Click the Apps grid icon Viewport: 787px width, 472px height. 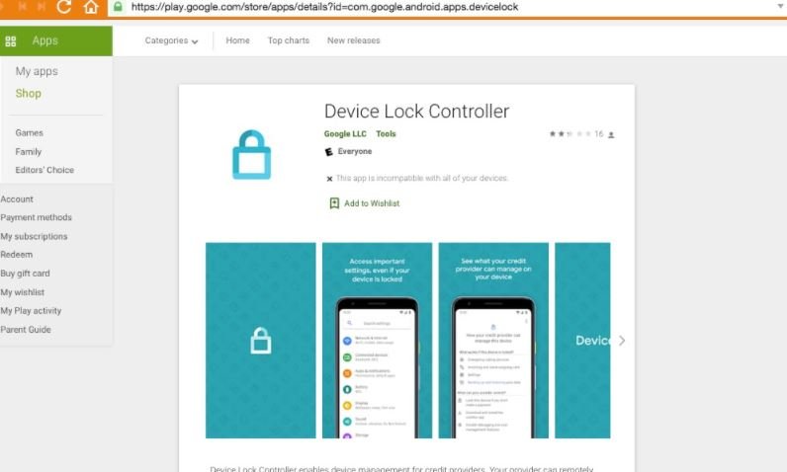(x=11, y=41)
